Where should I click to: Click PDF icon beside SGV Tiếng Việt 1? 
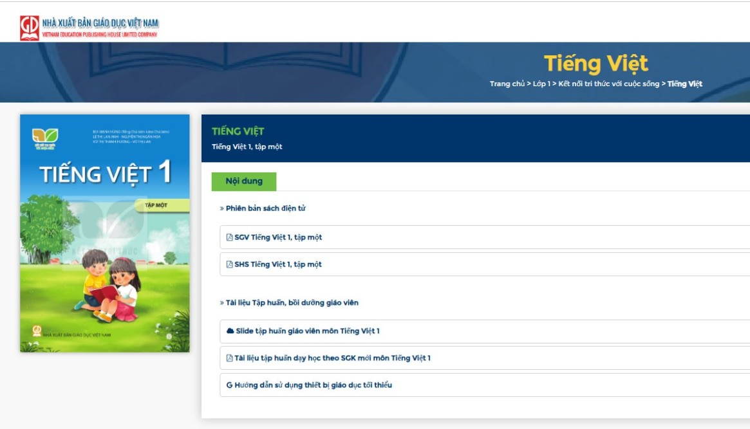pyautogui.click(x=229, y=237)
